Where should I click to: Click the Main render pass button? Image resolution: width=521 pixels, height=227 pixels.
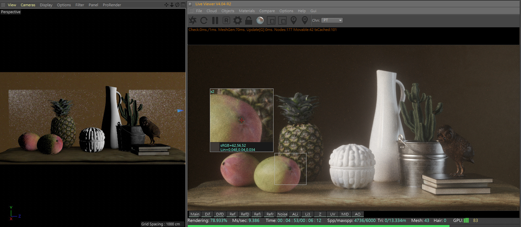[x=195, y=214]
